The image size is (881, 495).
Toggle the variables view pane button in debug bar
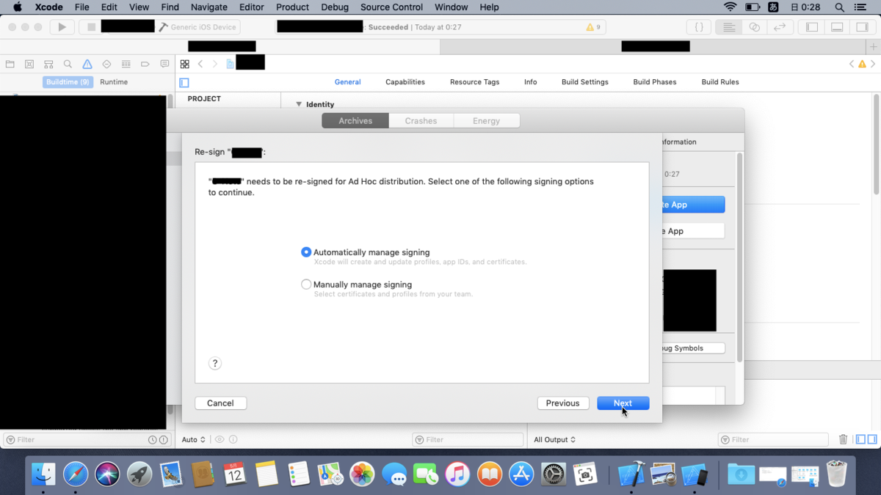point(860,439)
